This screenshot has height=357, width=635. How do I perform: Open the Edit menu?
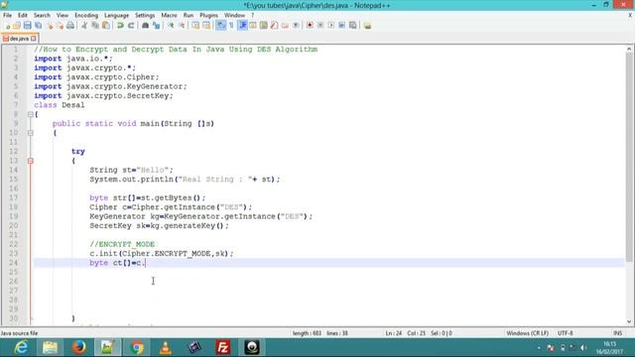coord(23,16)
